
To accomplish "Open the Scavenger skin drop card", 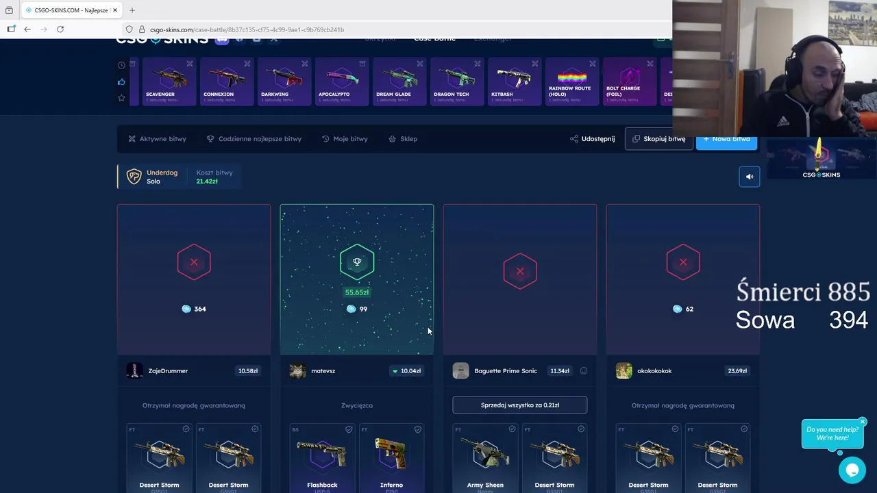I will point(169,81).
